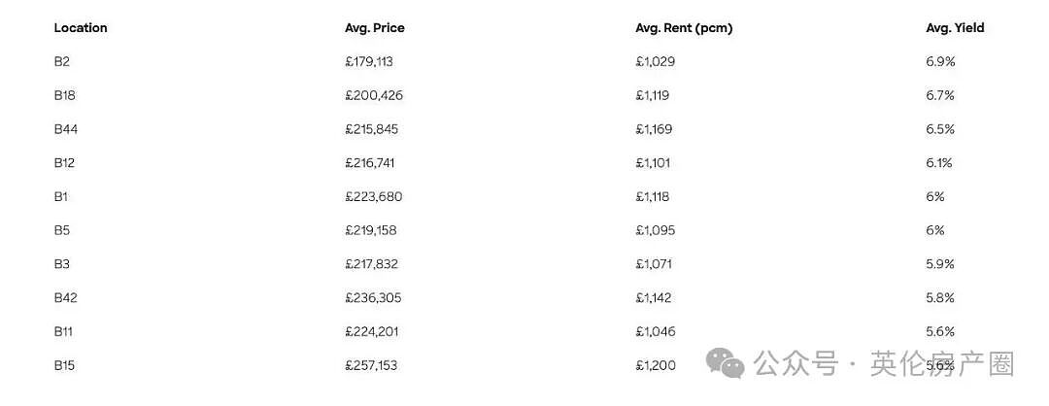1049x406 pixels.
Task: Click the £1,169 rent cell
Action: 654,129
